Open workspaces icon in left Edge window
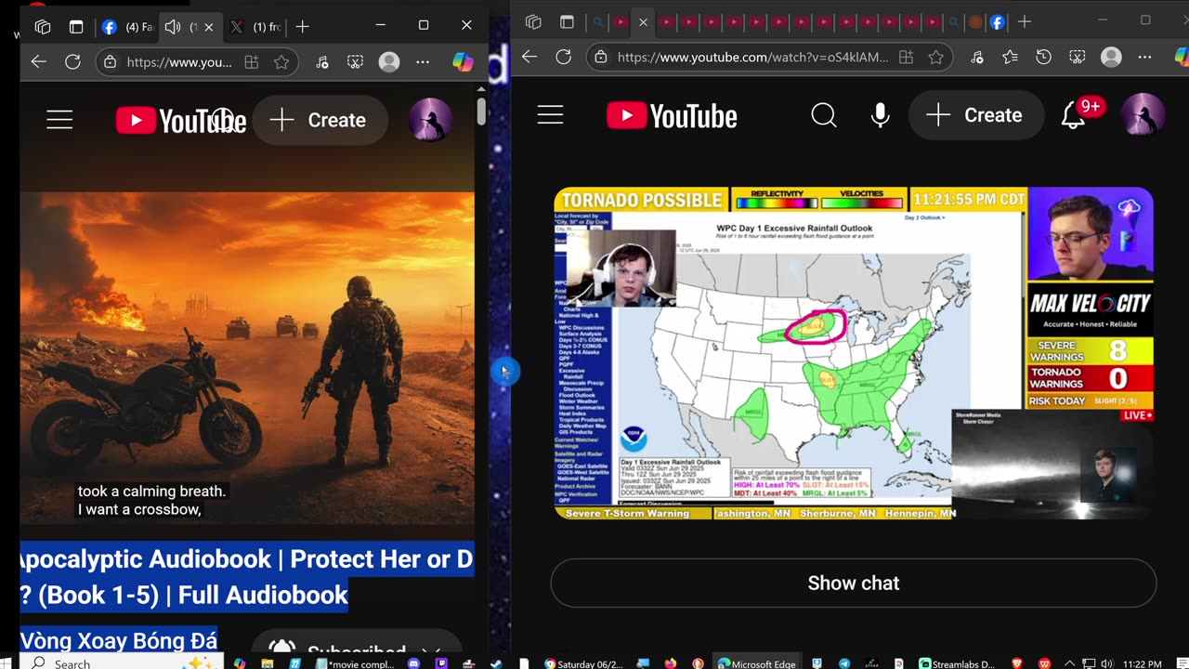1189x669 pixels. (x=43, y=27)
